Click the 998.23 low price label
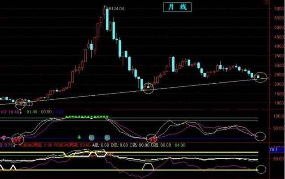 [25, 104]
